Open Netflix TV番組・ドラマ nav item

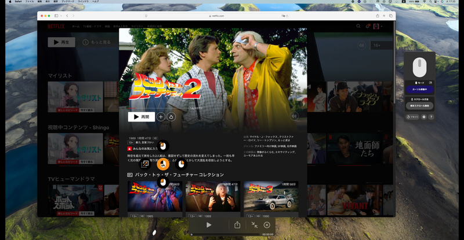[x=92, y=26]
